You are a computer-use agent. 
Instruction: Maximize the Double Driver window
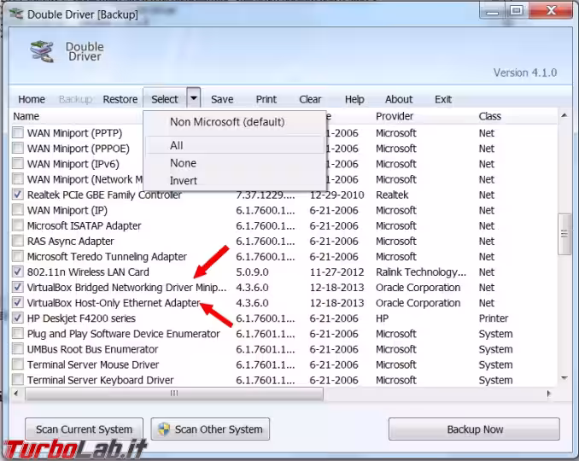[x=517, y=11]
